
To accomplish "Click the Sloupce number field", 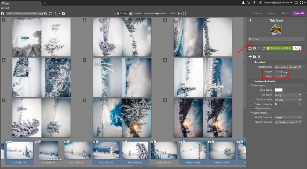I will [279, 71].
